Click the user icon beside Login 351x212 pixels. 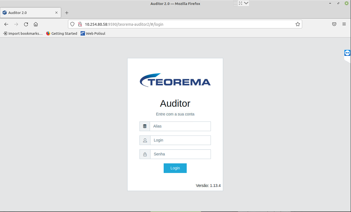coord(145,140)
